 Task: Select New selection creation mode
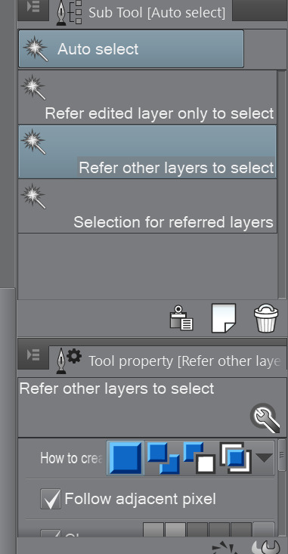point(125,458)
